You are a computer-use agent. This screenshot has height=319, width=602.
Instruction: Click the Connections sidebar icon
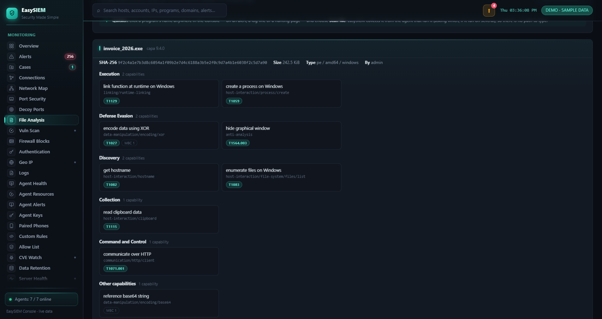point(12,78)
